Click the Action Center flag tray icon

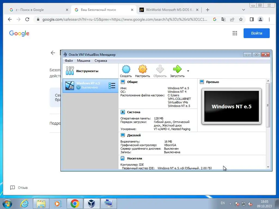tap(237, 204)
